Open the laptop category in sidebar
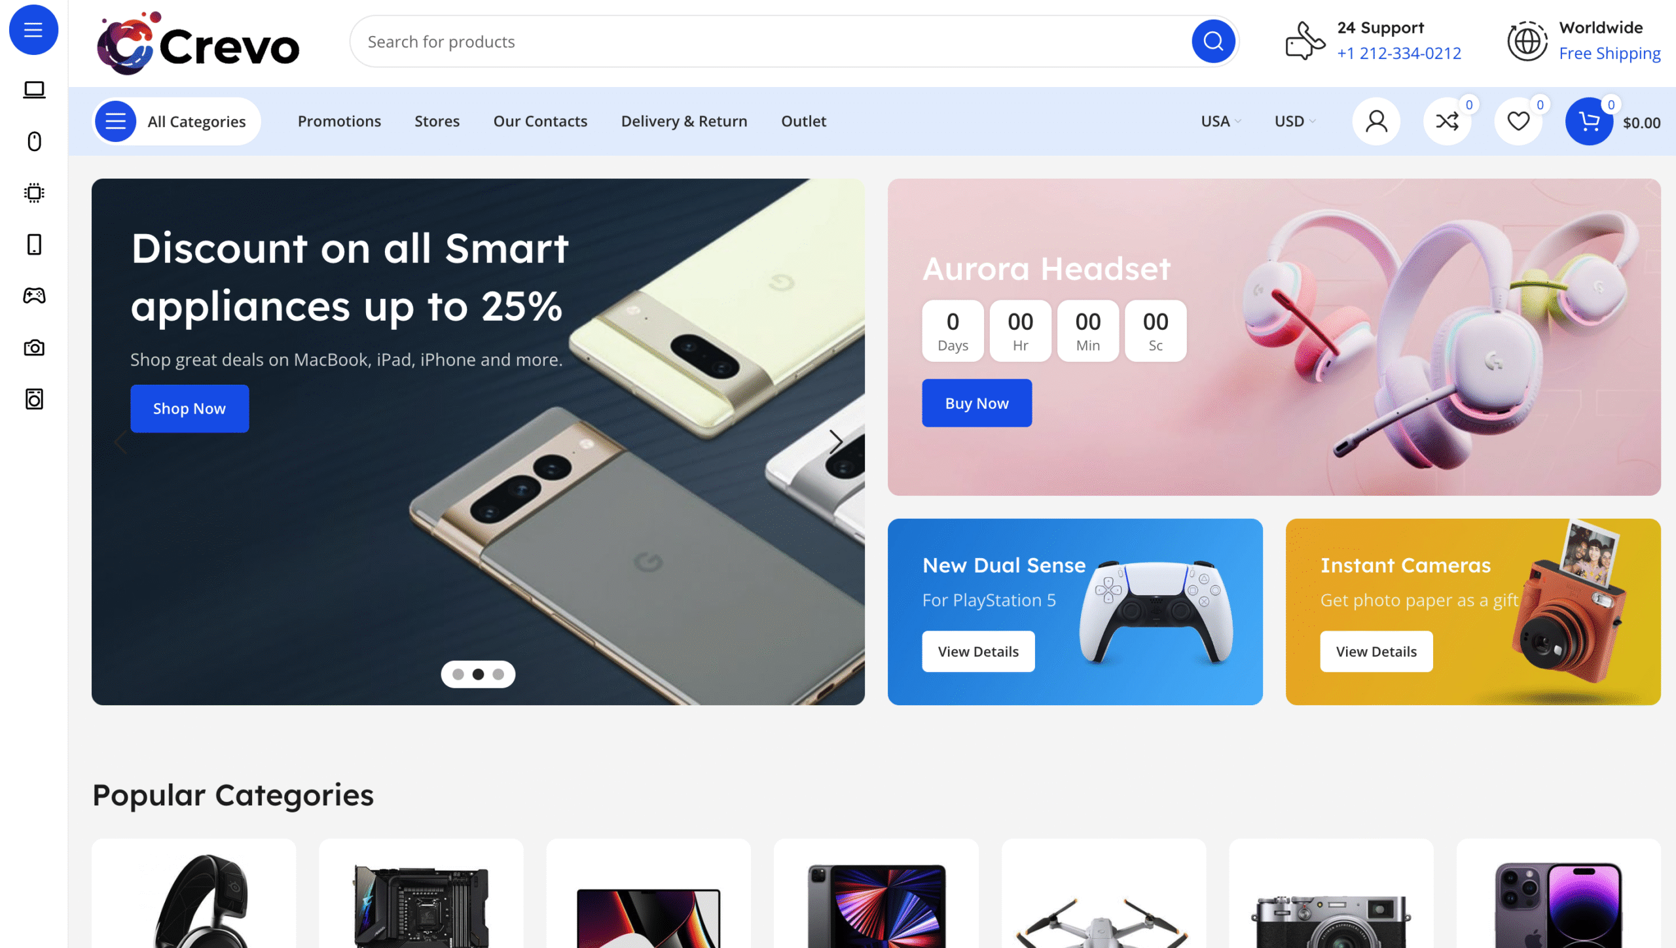1676x948 pixels. click(x=34, y=90)
